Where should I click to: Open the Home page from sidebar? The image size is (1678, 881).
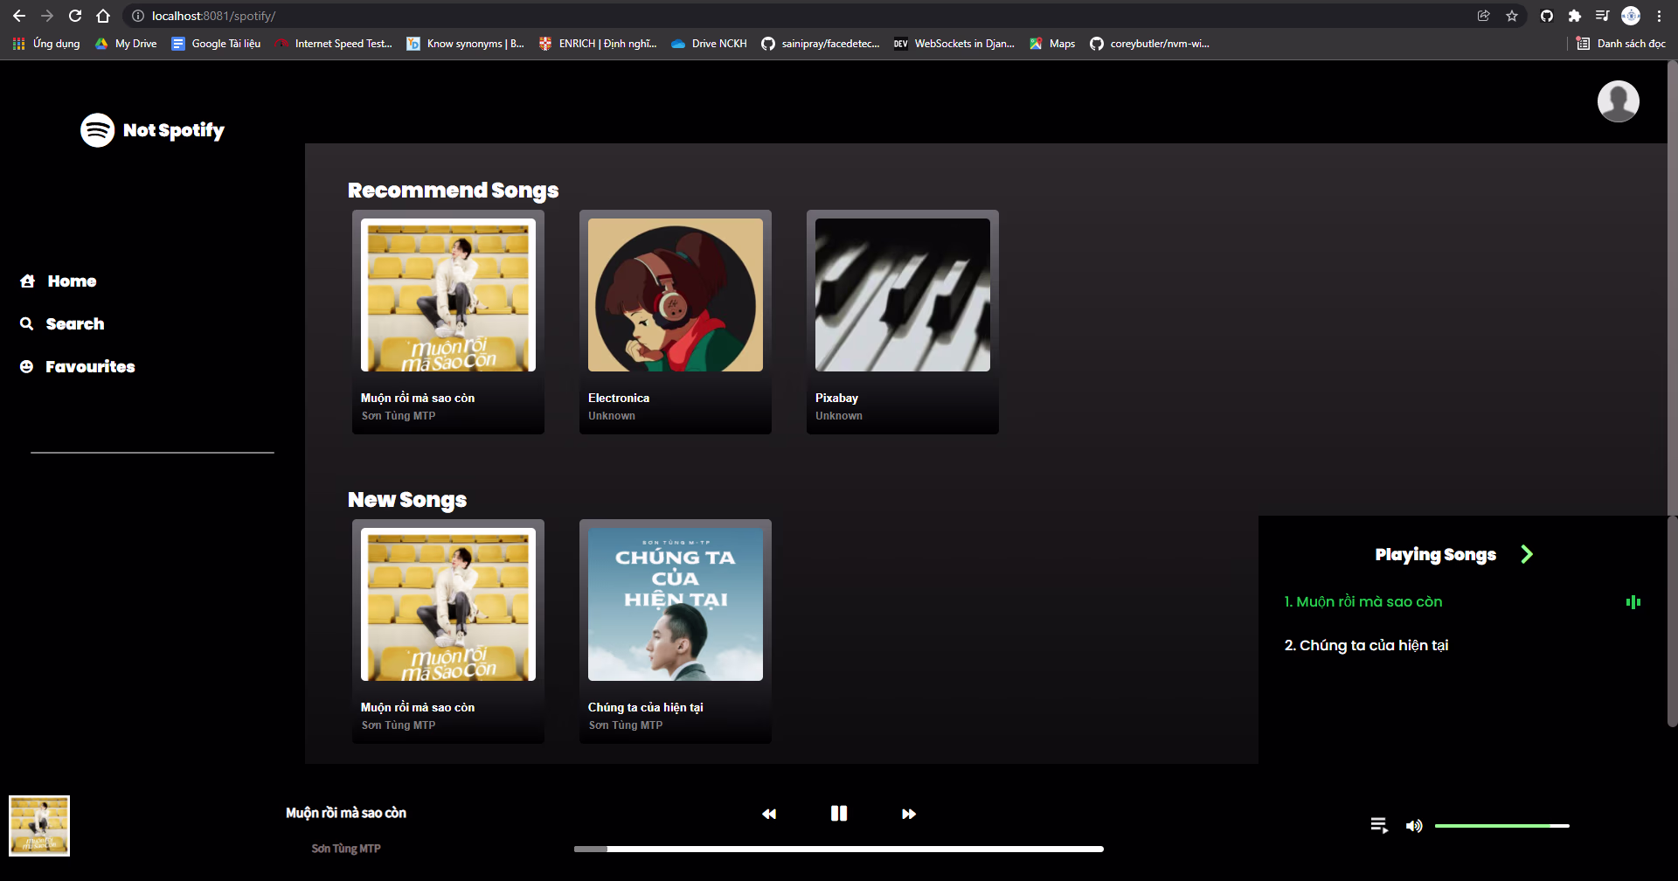(59, 281)
